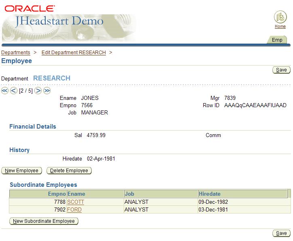293x241 pixels.
Task: Click the Oracle logo
Action: (30, 8)
